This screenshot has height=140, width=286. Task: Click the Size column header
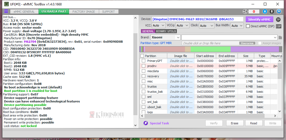tap(246, 56)
